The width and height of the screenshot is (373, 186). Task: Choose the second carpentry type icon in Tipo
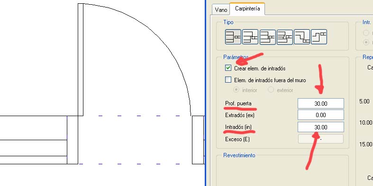pos(250,37)
